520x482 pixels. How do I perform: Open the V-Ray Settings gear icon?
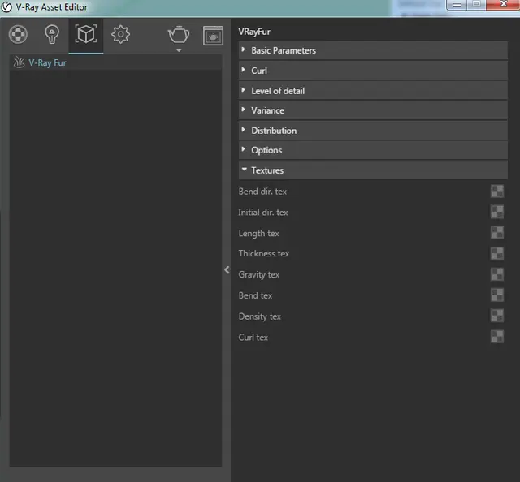coord(121,35)
